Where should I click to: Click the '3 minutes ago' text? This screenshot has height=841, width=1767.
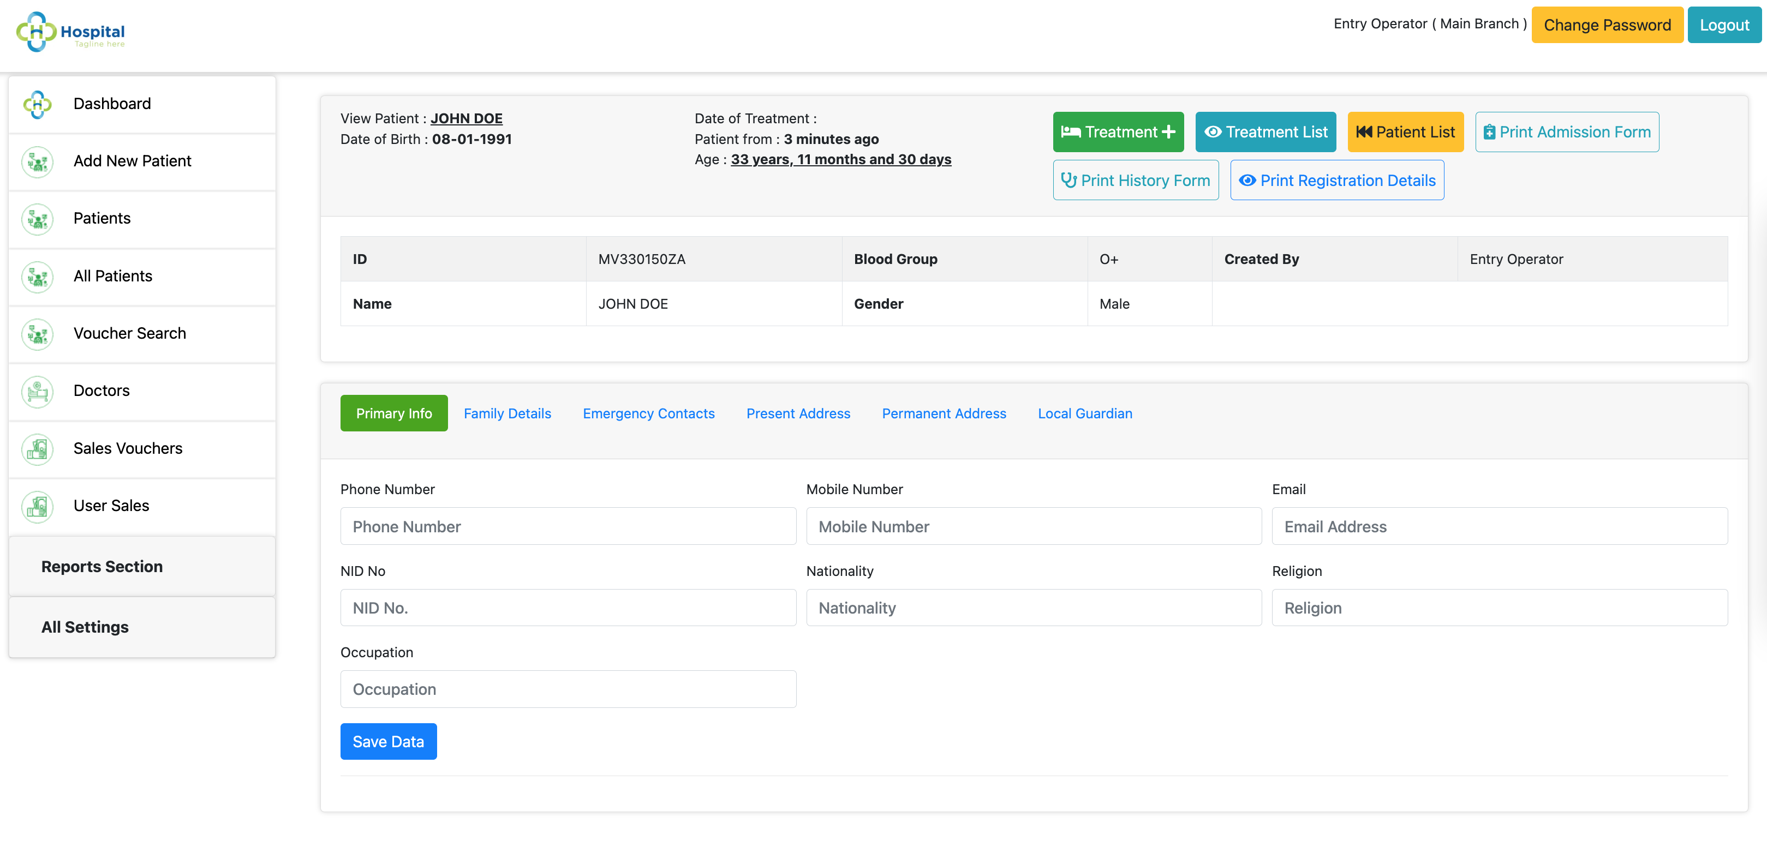pos(831,139)
